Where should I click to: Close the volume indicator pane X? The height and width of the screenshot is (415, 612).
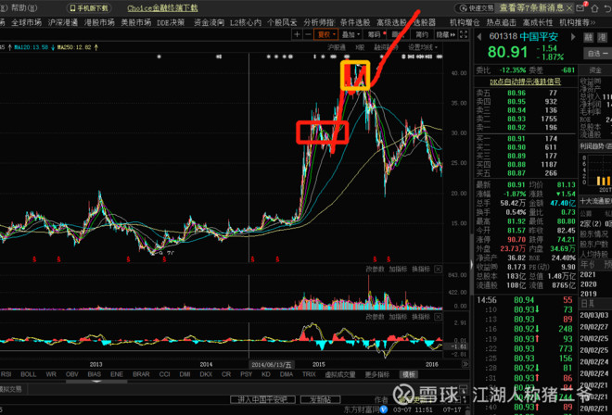(x=439, y=269)
